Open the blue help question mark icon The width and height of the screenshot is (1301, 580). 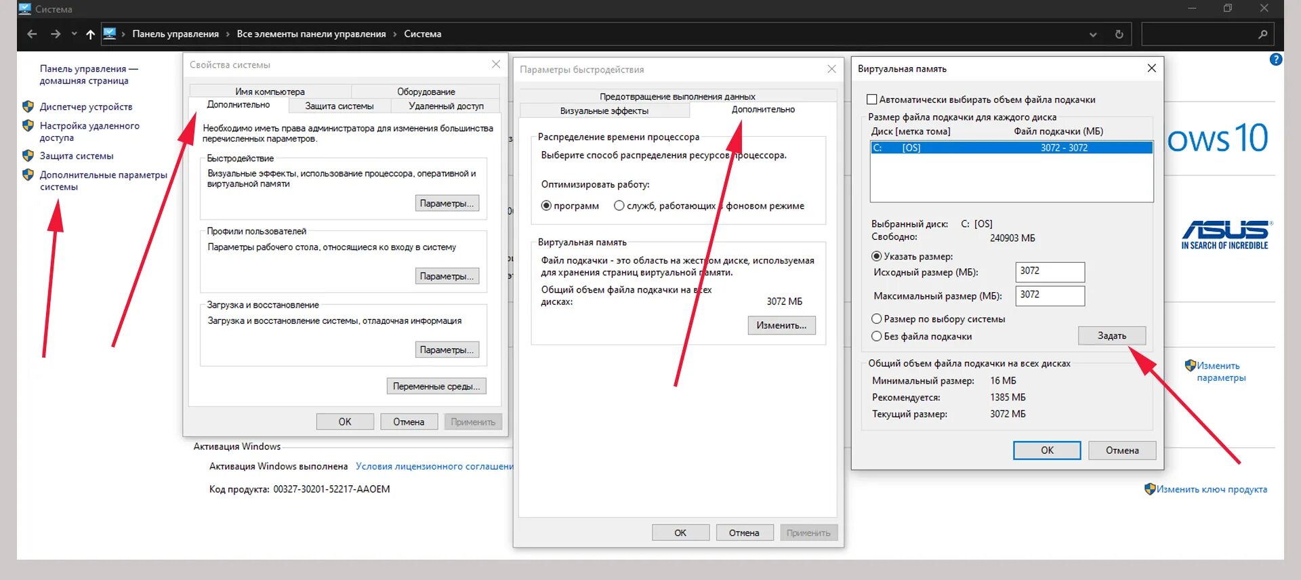tap(1276, 60)
